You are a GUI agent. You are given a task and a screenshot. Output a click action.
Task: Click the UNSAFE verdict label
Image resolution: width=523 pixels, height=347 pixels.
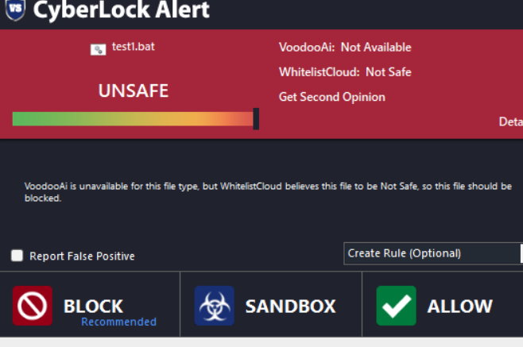[x=134, y=91]
